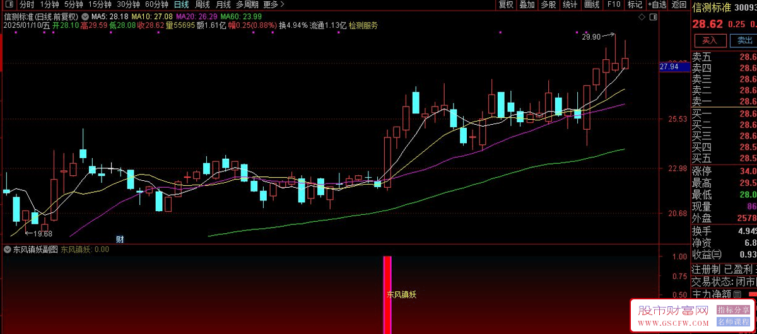Click the 信测标准 stock name header

712,8
